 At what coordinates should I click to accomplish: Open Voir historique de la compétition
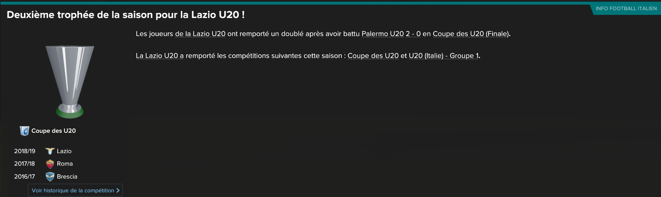pos(73,190)
